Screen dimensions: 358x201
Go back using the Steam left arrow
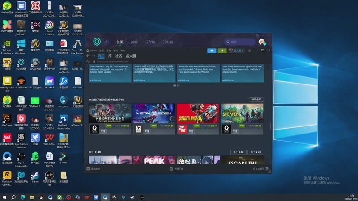click(88, 56)
